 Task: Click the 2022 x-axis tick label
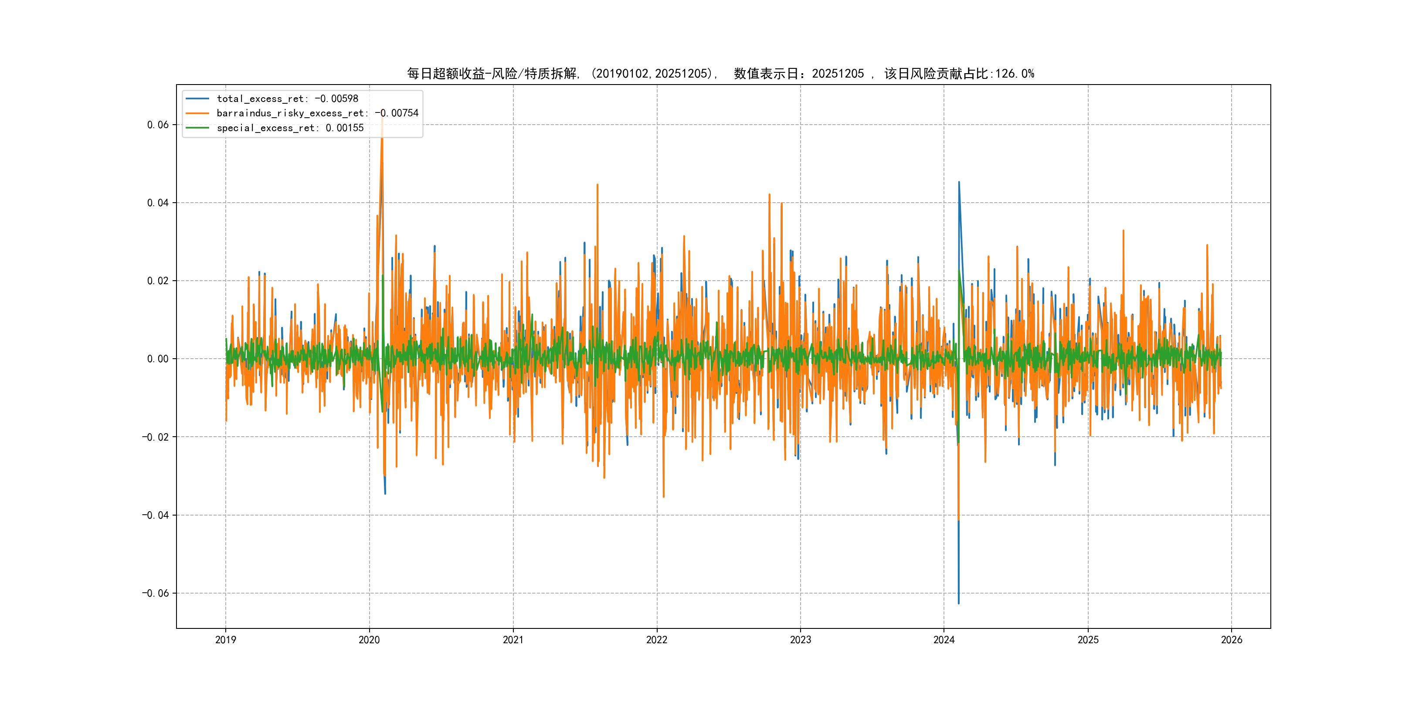coord(657,640)
